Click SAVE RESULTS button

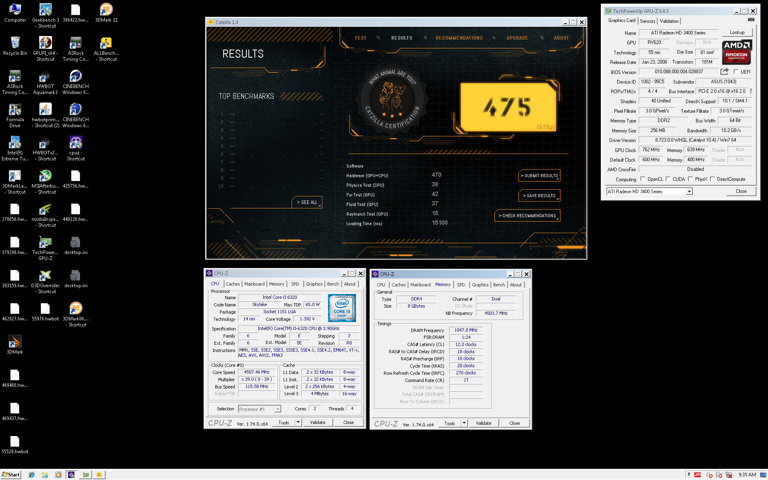[x=539, y=196]
